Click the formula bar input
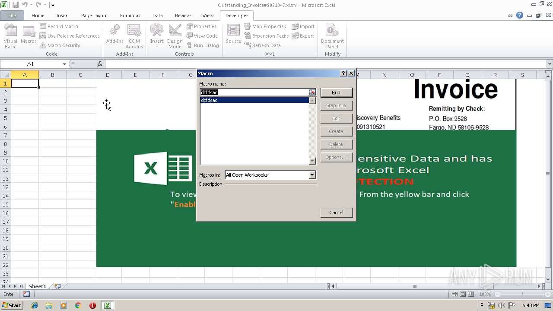 pyautogui.click(x=325, y=64)
